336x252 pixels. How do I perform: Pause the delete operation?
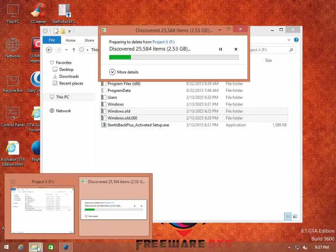(x=220, y=49)
